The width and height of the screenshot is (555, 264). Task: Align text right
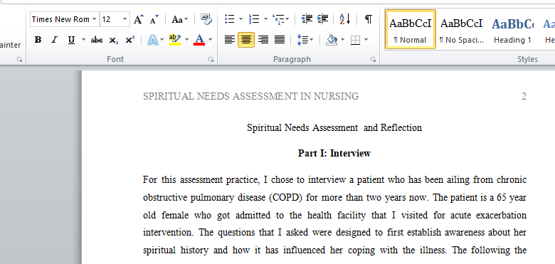(263, 40)
